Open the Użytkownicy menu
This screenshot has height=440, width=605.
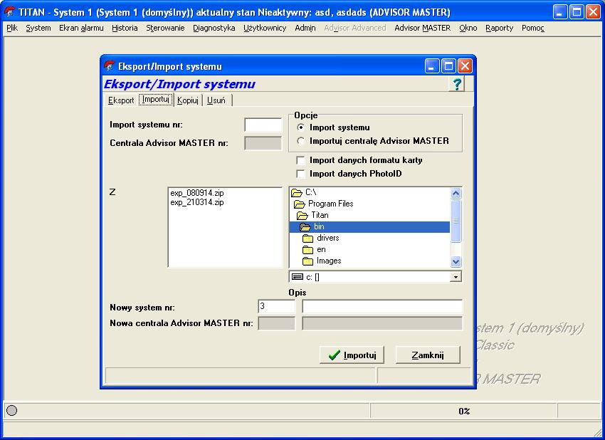[x=265, y=28]
